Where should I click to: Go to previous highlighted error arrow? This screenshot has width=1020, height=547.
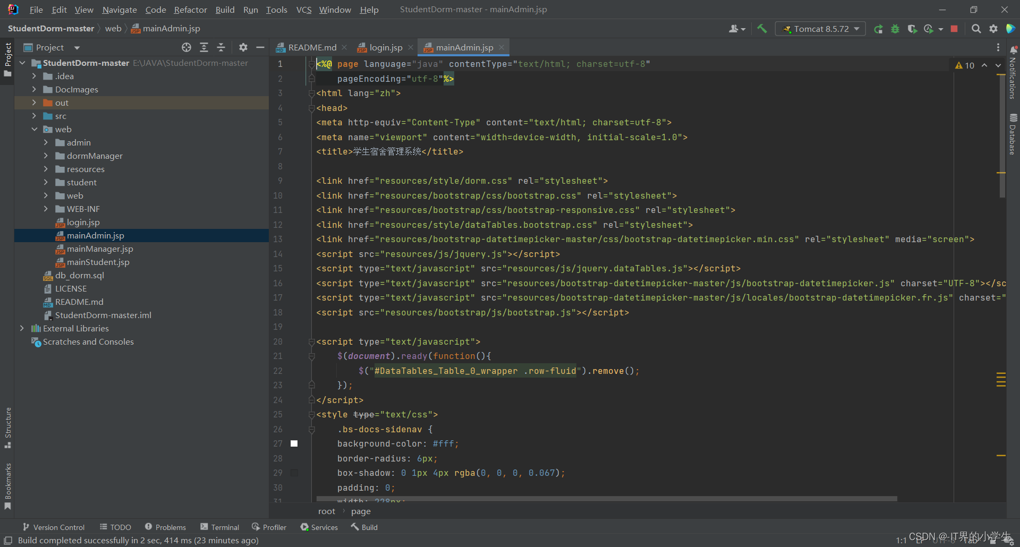[x=984, y=65]
